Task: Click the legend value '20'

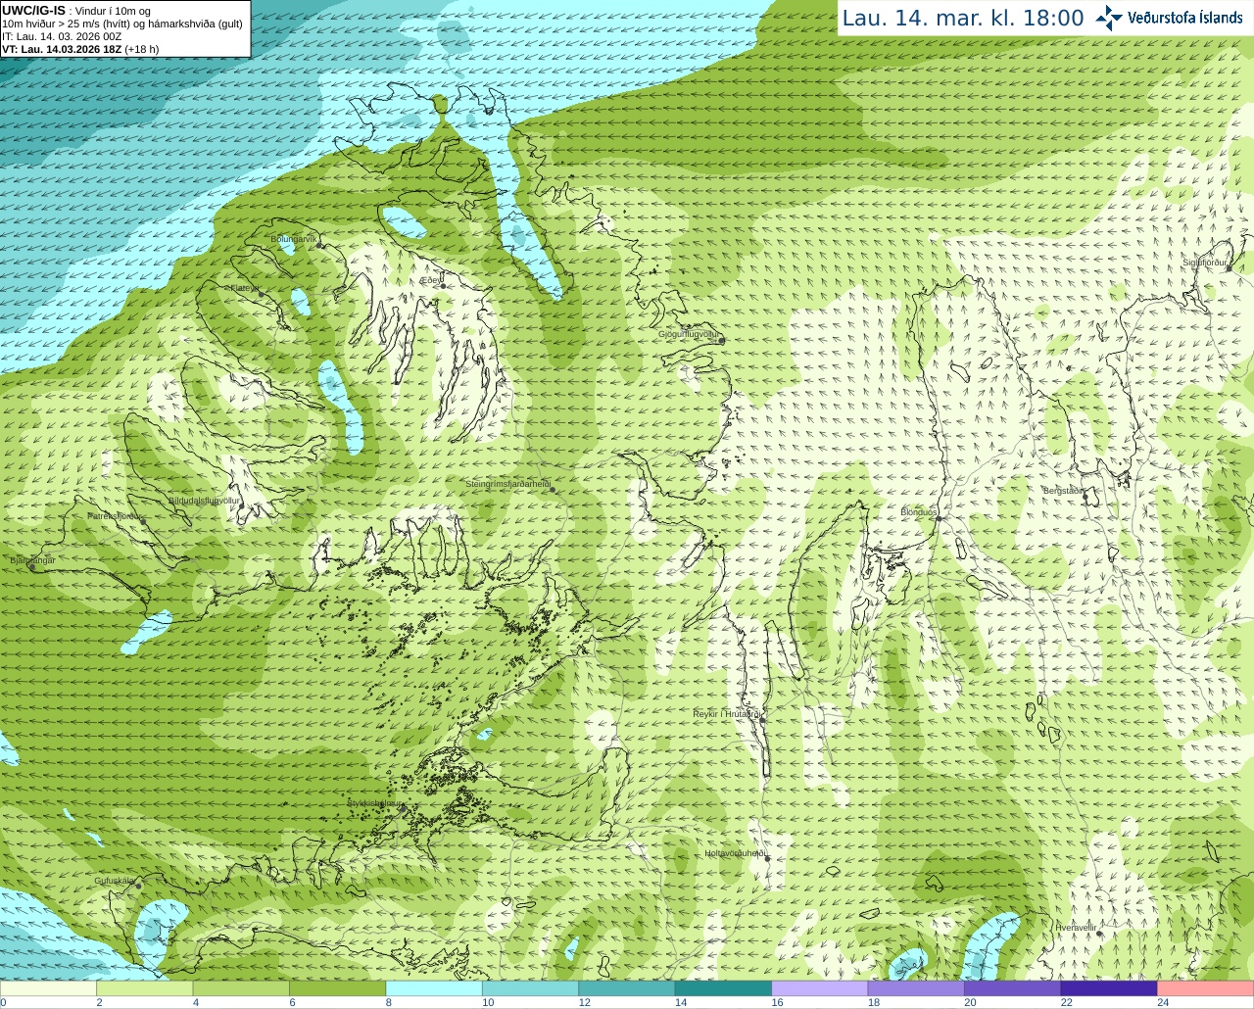Action: (970, 1002)
